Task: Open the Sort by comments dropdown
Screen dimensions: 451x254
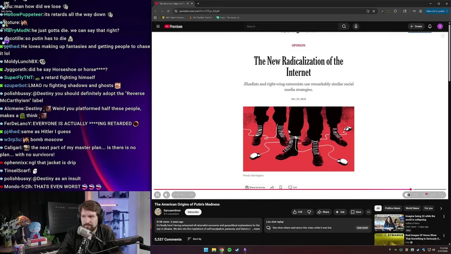Action: coord(194,239)
